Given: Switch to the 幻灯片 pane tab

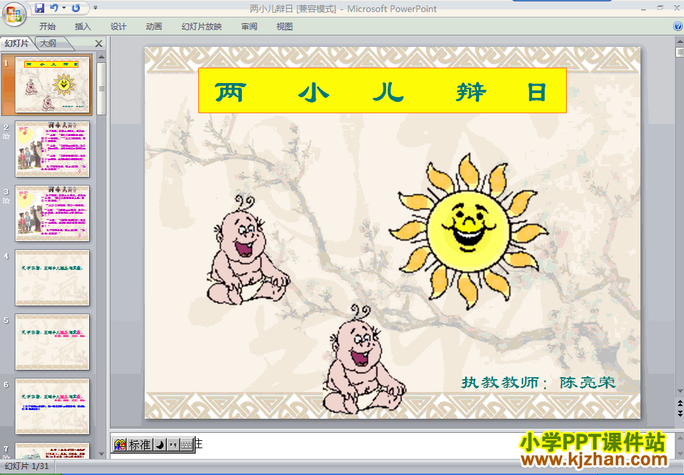Looking at the screenshot, I should 17,43.
